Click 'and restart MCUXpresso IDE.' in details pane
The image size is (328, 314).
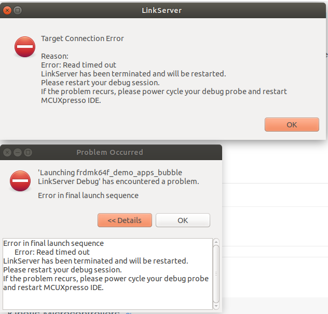pyautogui.click(x=53, y=287)
